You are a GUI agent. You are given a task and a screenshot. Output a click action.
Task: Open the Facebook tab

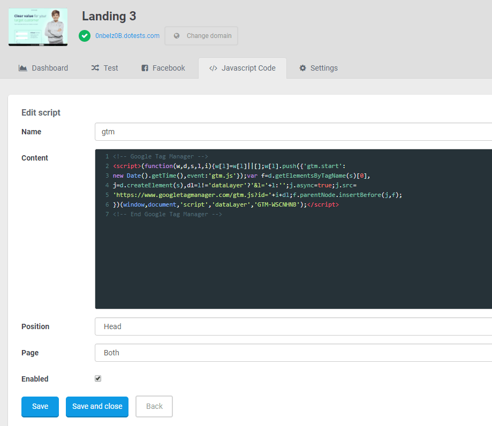click(x=163, y=68)
